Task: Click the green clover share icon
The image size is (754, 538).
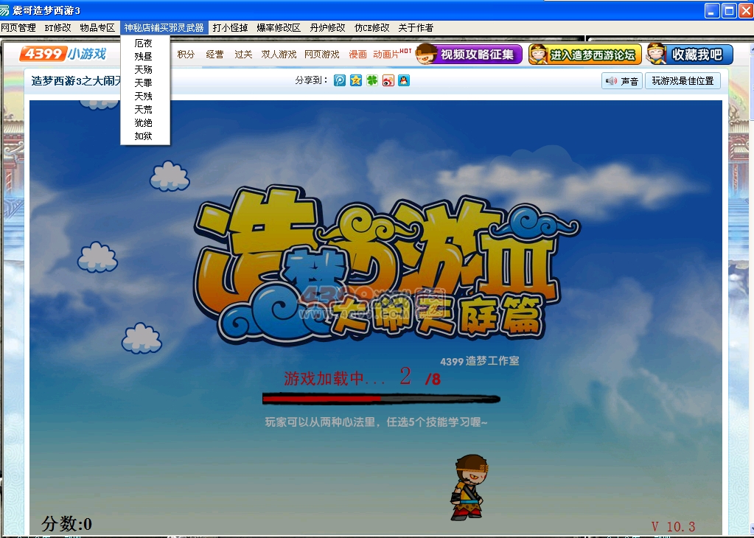Action: [372, 80]
